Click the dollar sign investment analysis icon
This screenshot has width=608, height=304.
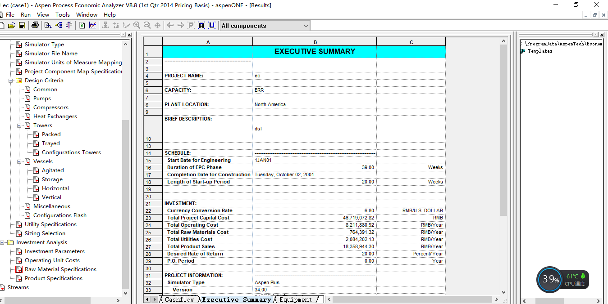pos(82,25)
